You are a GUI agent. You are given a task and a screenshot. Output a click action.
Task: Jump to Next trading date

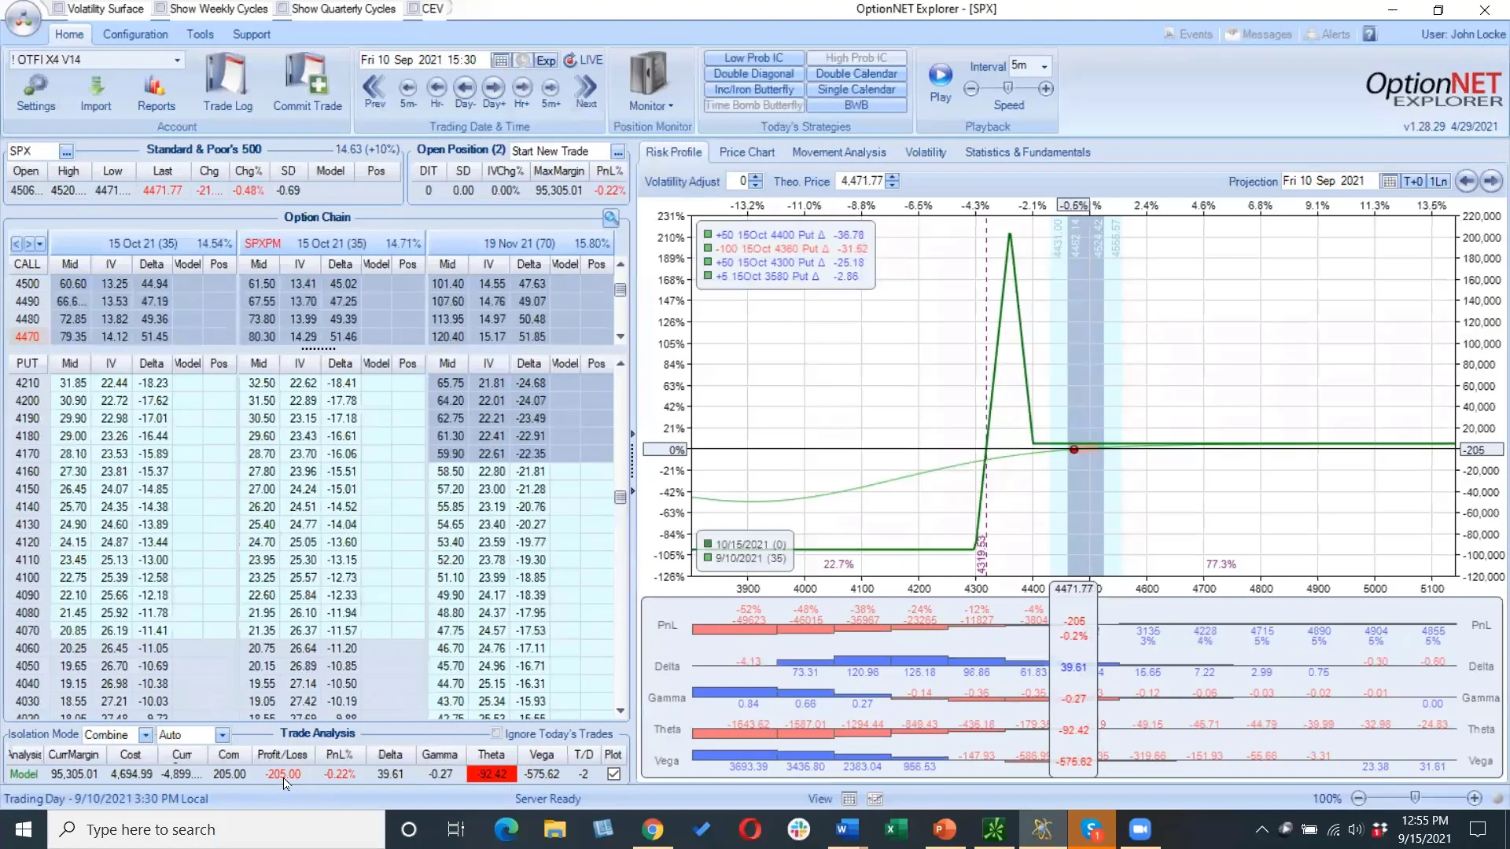[586, 90]
